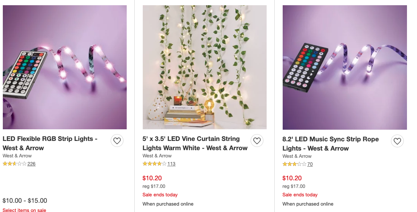The width and height of the screenshot is (417, 212).
Task: View 113 reviews for Vine Curtain Lights
Action: pyautogui.click(x=171, y=164)
